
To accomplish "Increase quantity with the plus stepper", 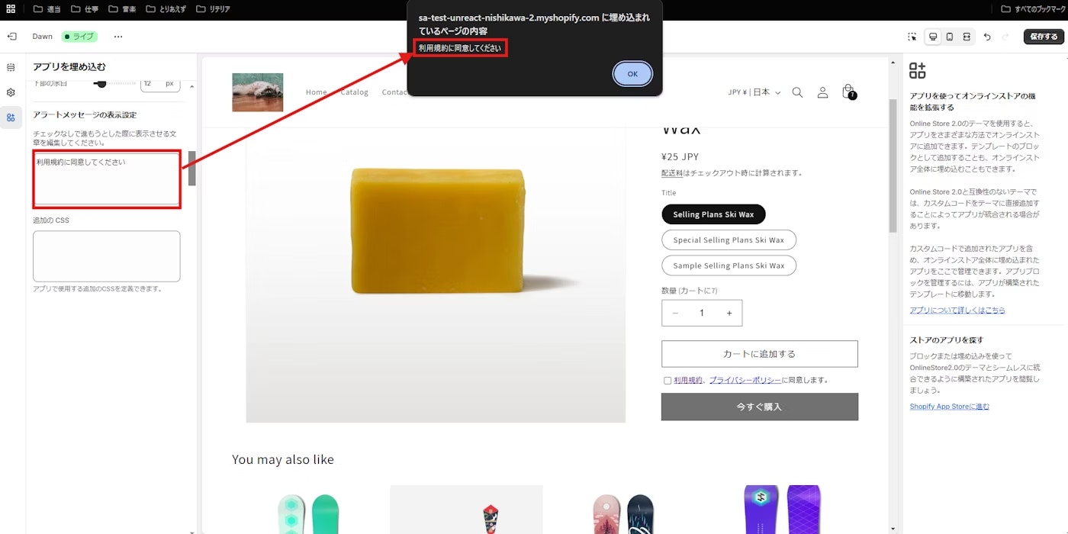I will [729, 313].
